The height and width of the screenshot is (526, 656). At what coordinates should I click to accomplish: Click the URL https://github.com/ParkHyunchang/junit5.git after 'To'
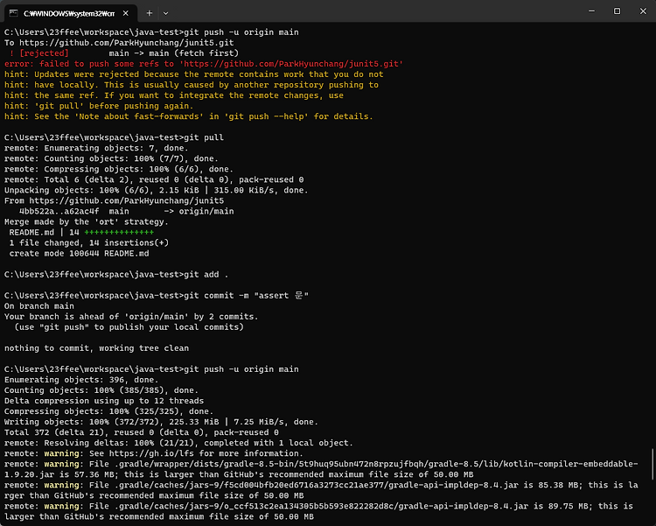[126, 43]
